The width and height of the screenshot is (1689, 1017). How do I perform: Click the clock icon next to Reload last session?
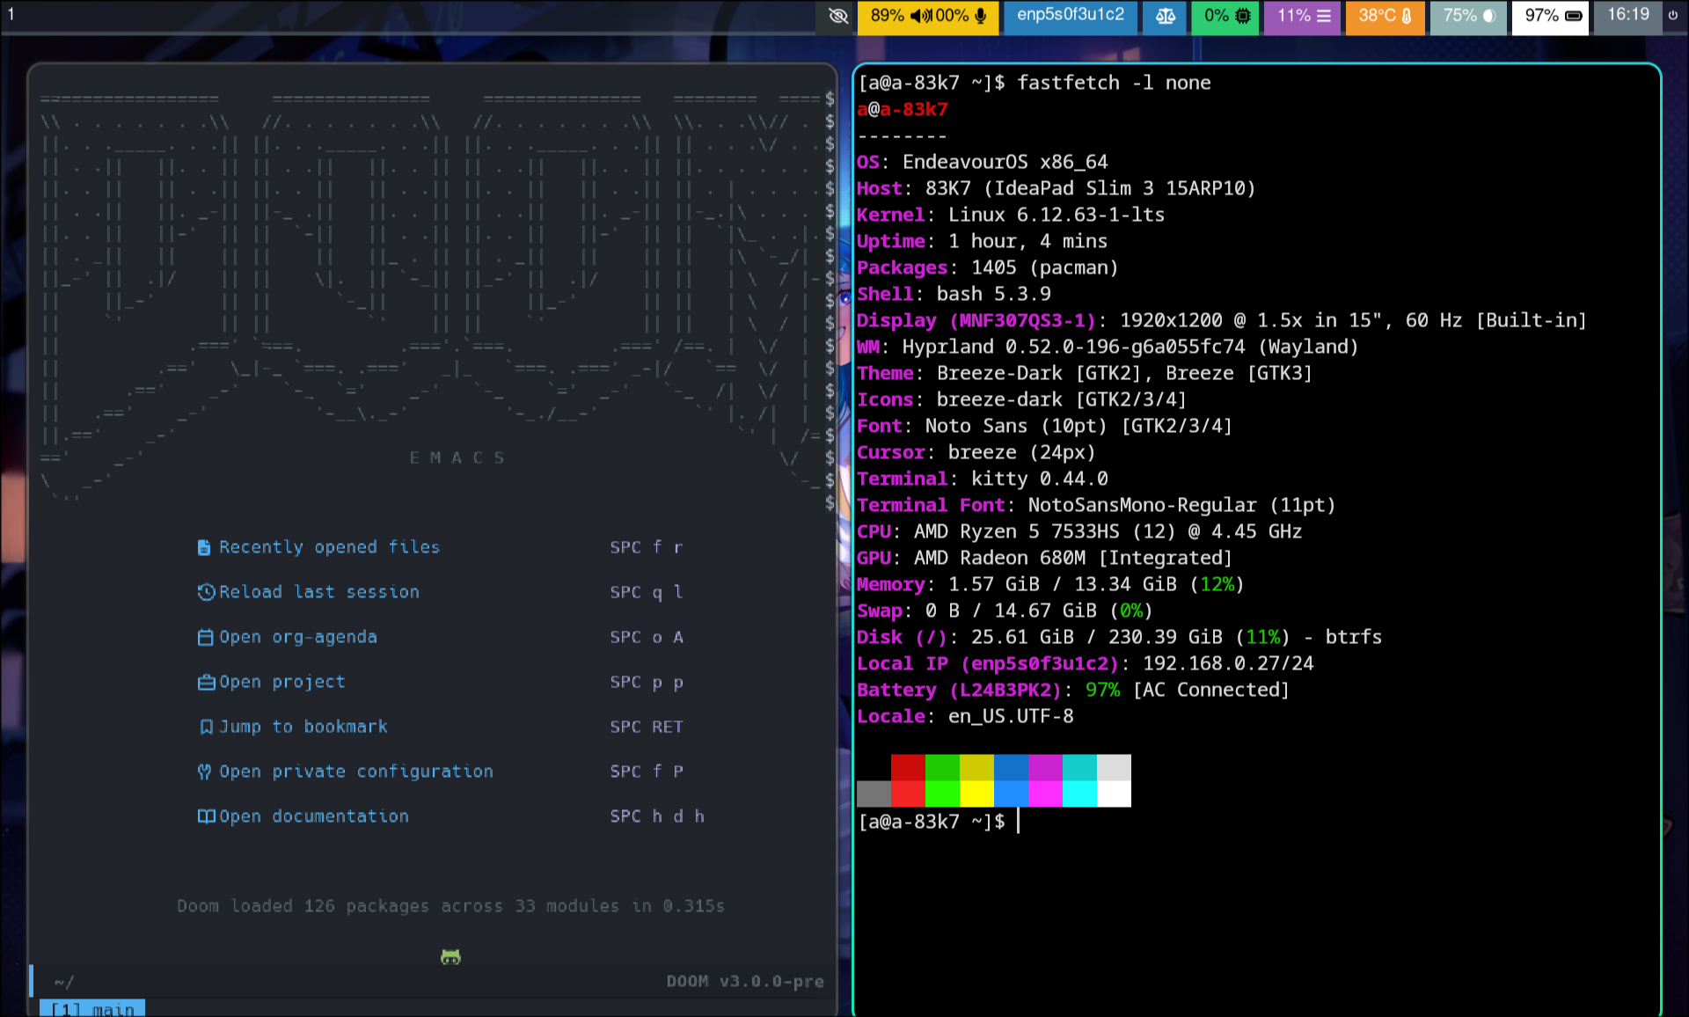205,591
